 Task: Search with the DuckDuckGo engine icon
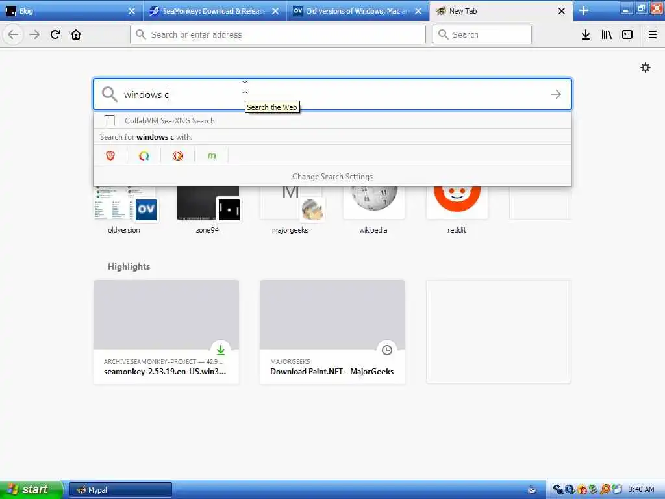[178, 156]
